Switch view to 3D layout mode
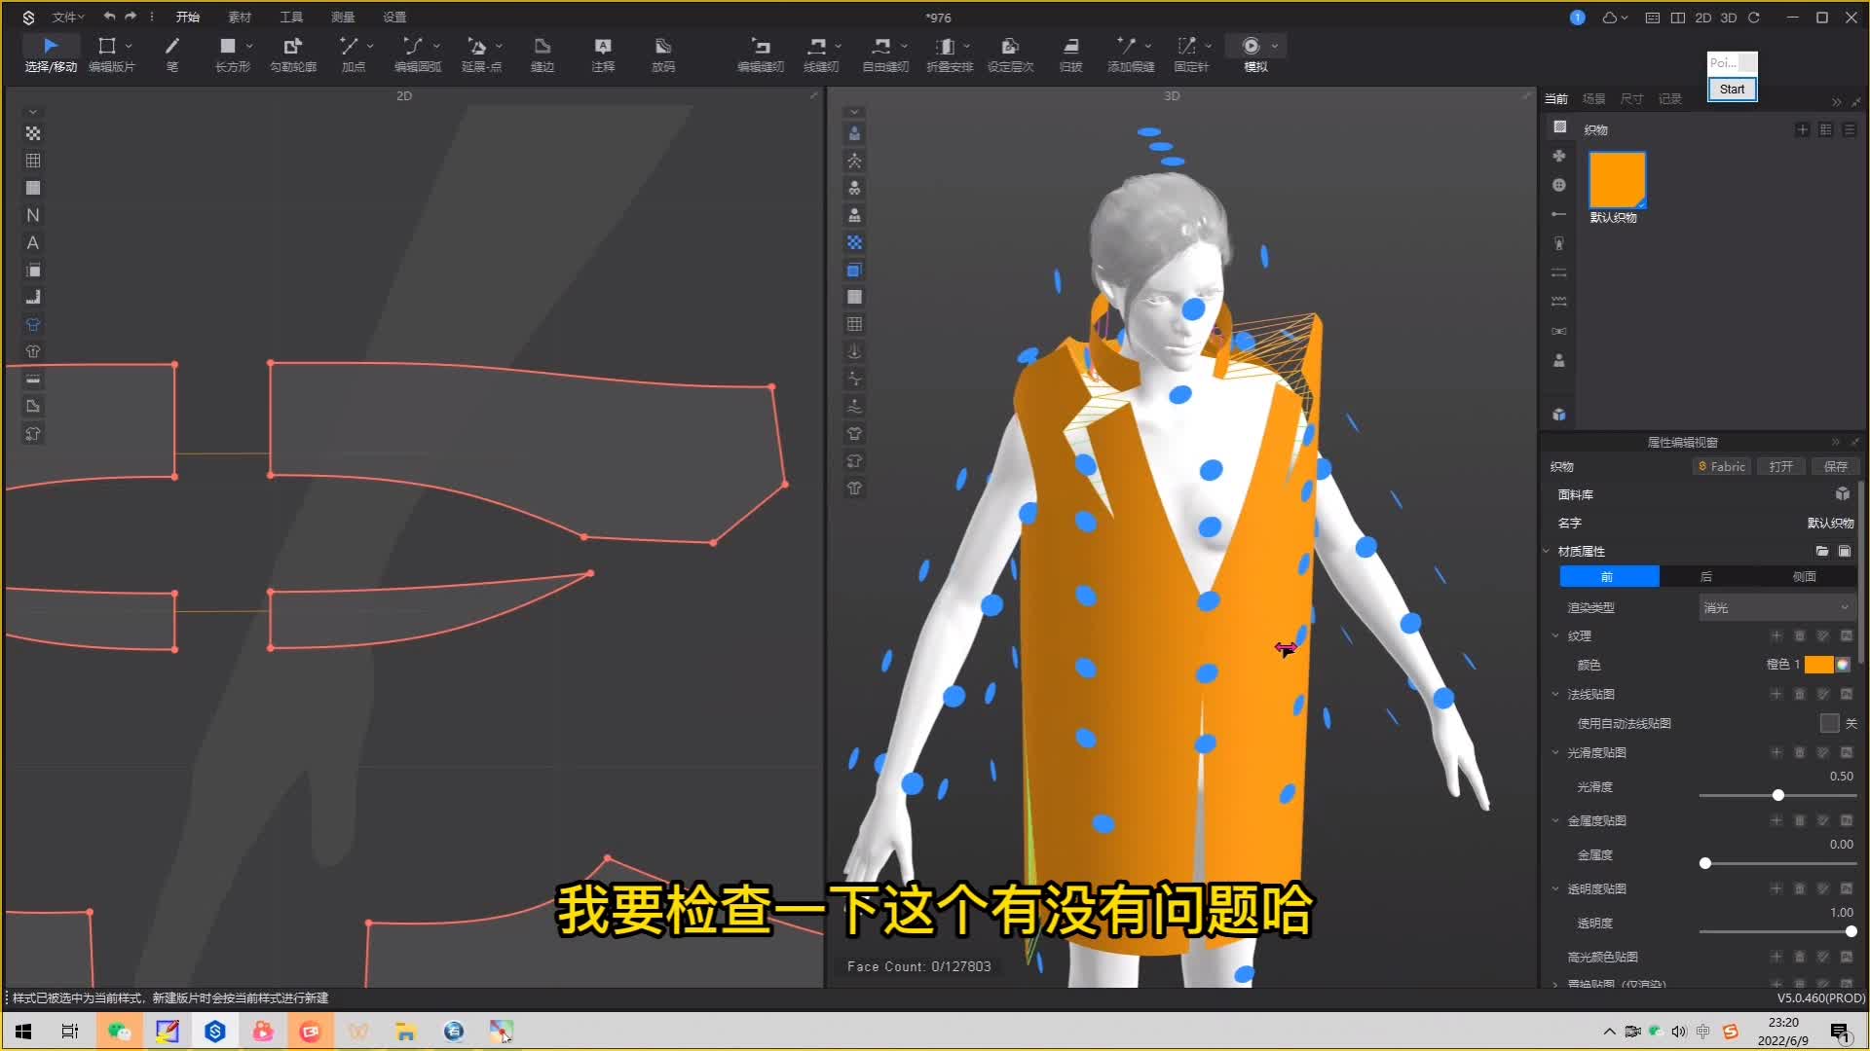 click(x=1729, y=18)
